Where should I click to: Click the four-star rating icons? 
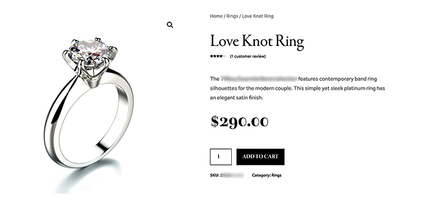(217, 56)
